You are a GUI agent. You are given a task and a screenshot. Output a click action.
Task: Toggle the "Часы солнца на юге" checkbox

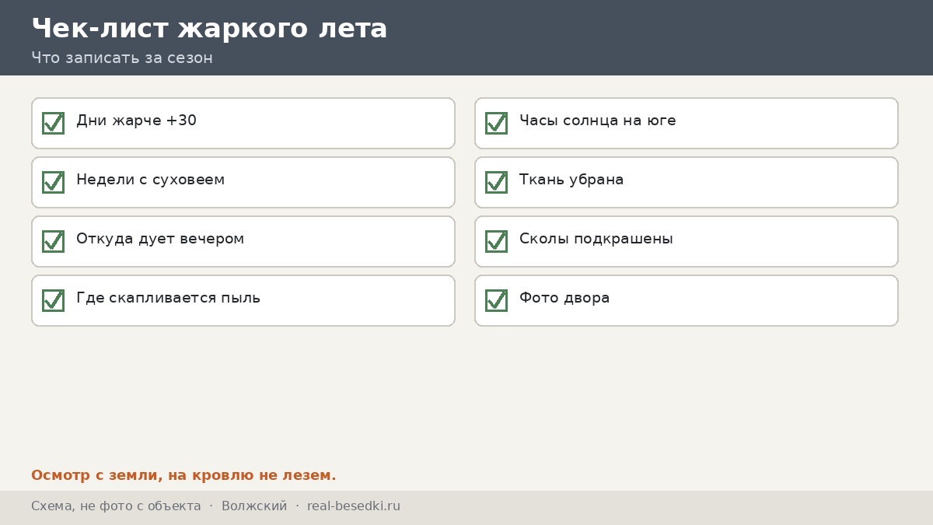point(496,123)
